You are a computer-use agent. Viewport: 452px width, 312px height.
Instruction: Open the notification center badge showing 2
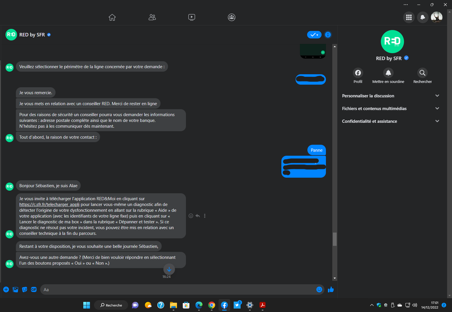(444, 305)
